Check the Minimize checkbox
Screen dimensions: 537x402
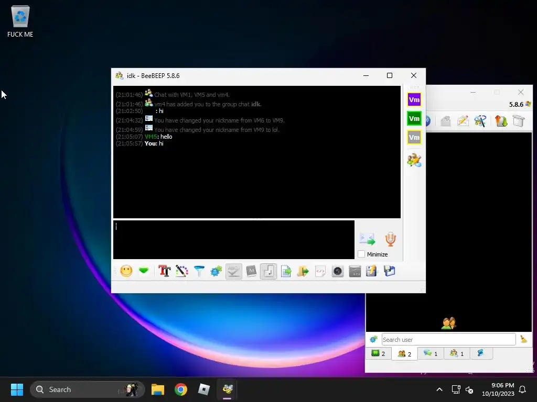361,254
